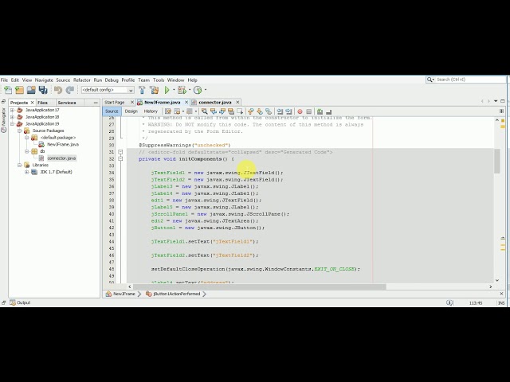Open Profile Project dropdown arrow
Viewport: 510px width, 382px height.
click(x=206, y=90)
